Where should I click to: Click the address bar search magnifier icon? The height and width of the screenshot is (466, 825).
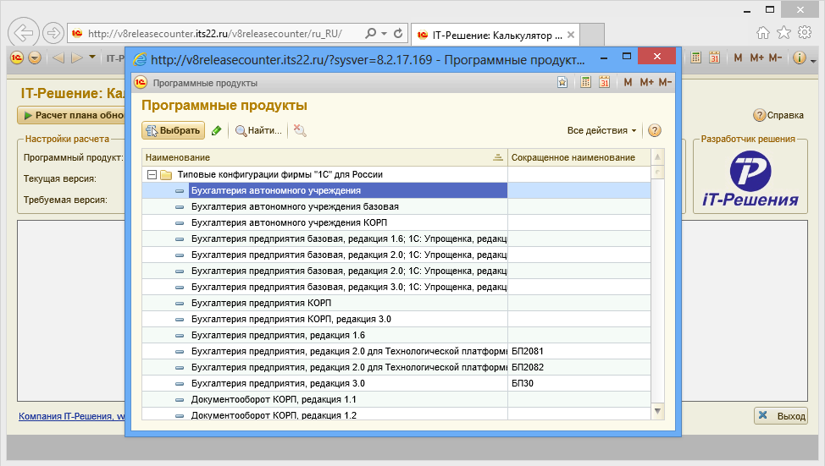(371, 33)
